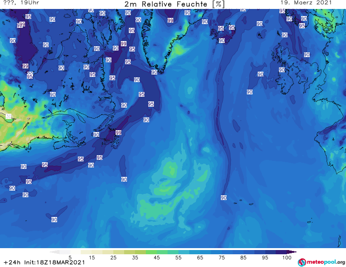Click the 75 value on the color scale

click(222, 258)
